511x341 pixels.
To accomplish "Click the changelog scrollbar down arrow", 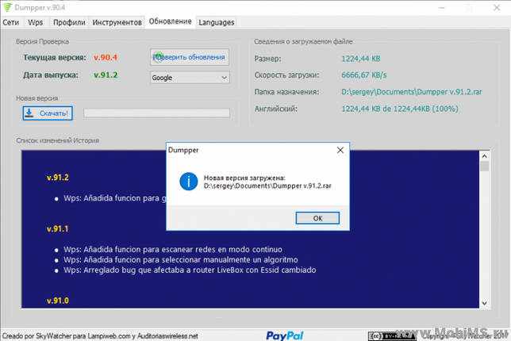I will click(x=484, y=303).
